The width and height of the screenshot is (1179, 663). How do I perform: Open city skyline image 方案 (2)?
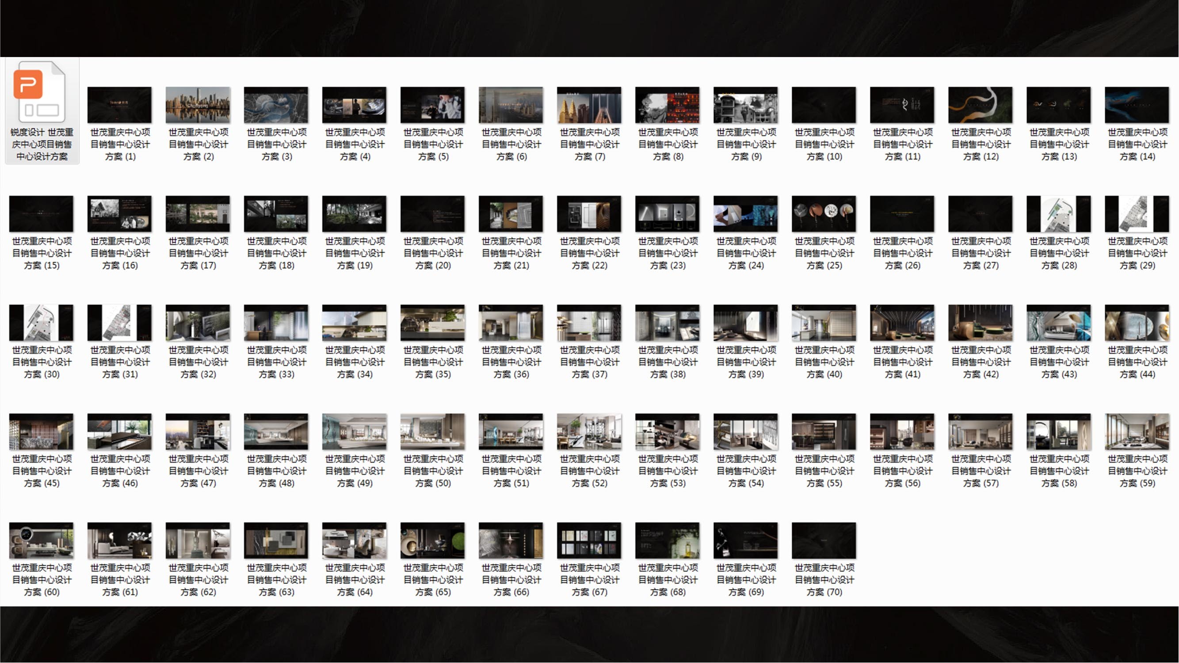click(198, 105)
